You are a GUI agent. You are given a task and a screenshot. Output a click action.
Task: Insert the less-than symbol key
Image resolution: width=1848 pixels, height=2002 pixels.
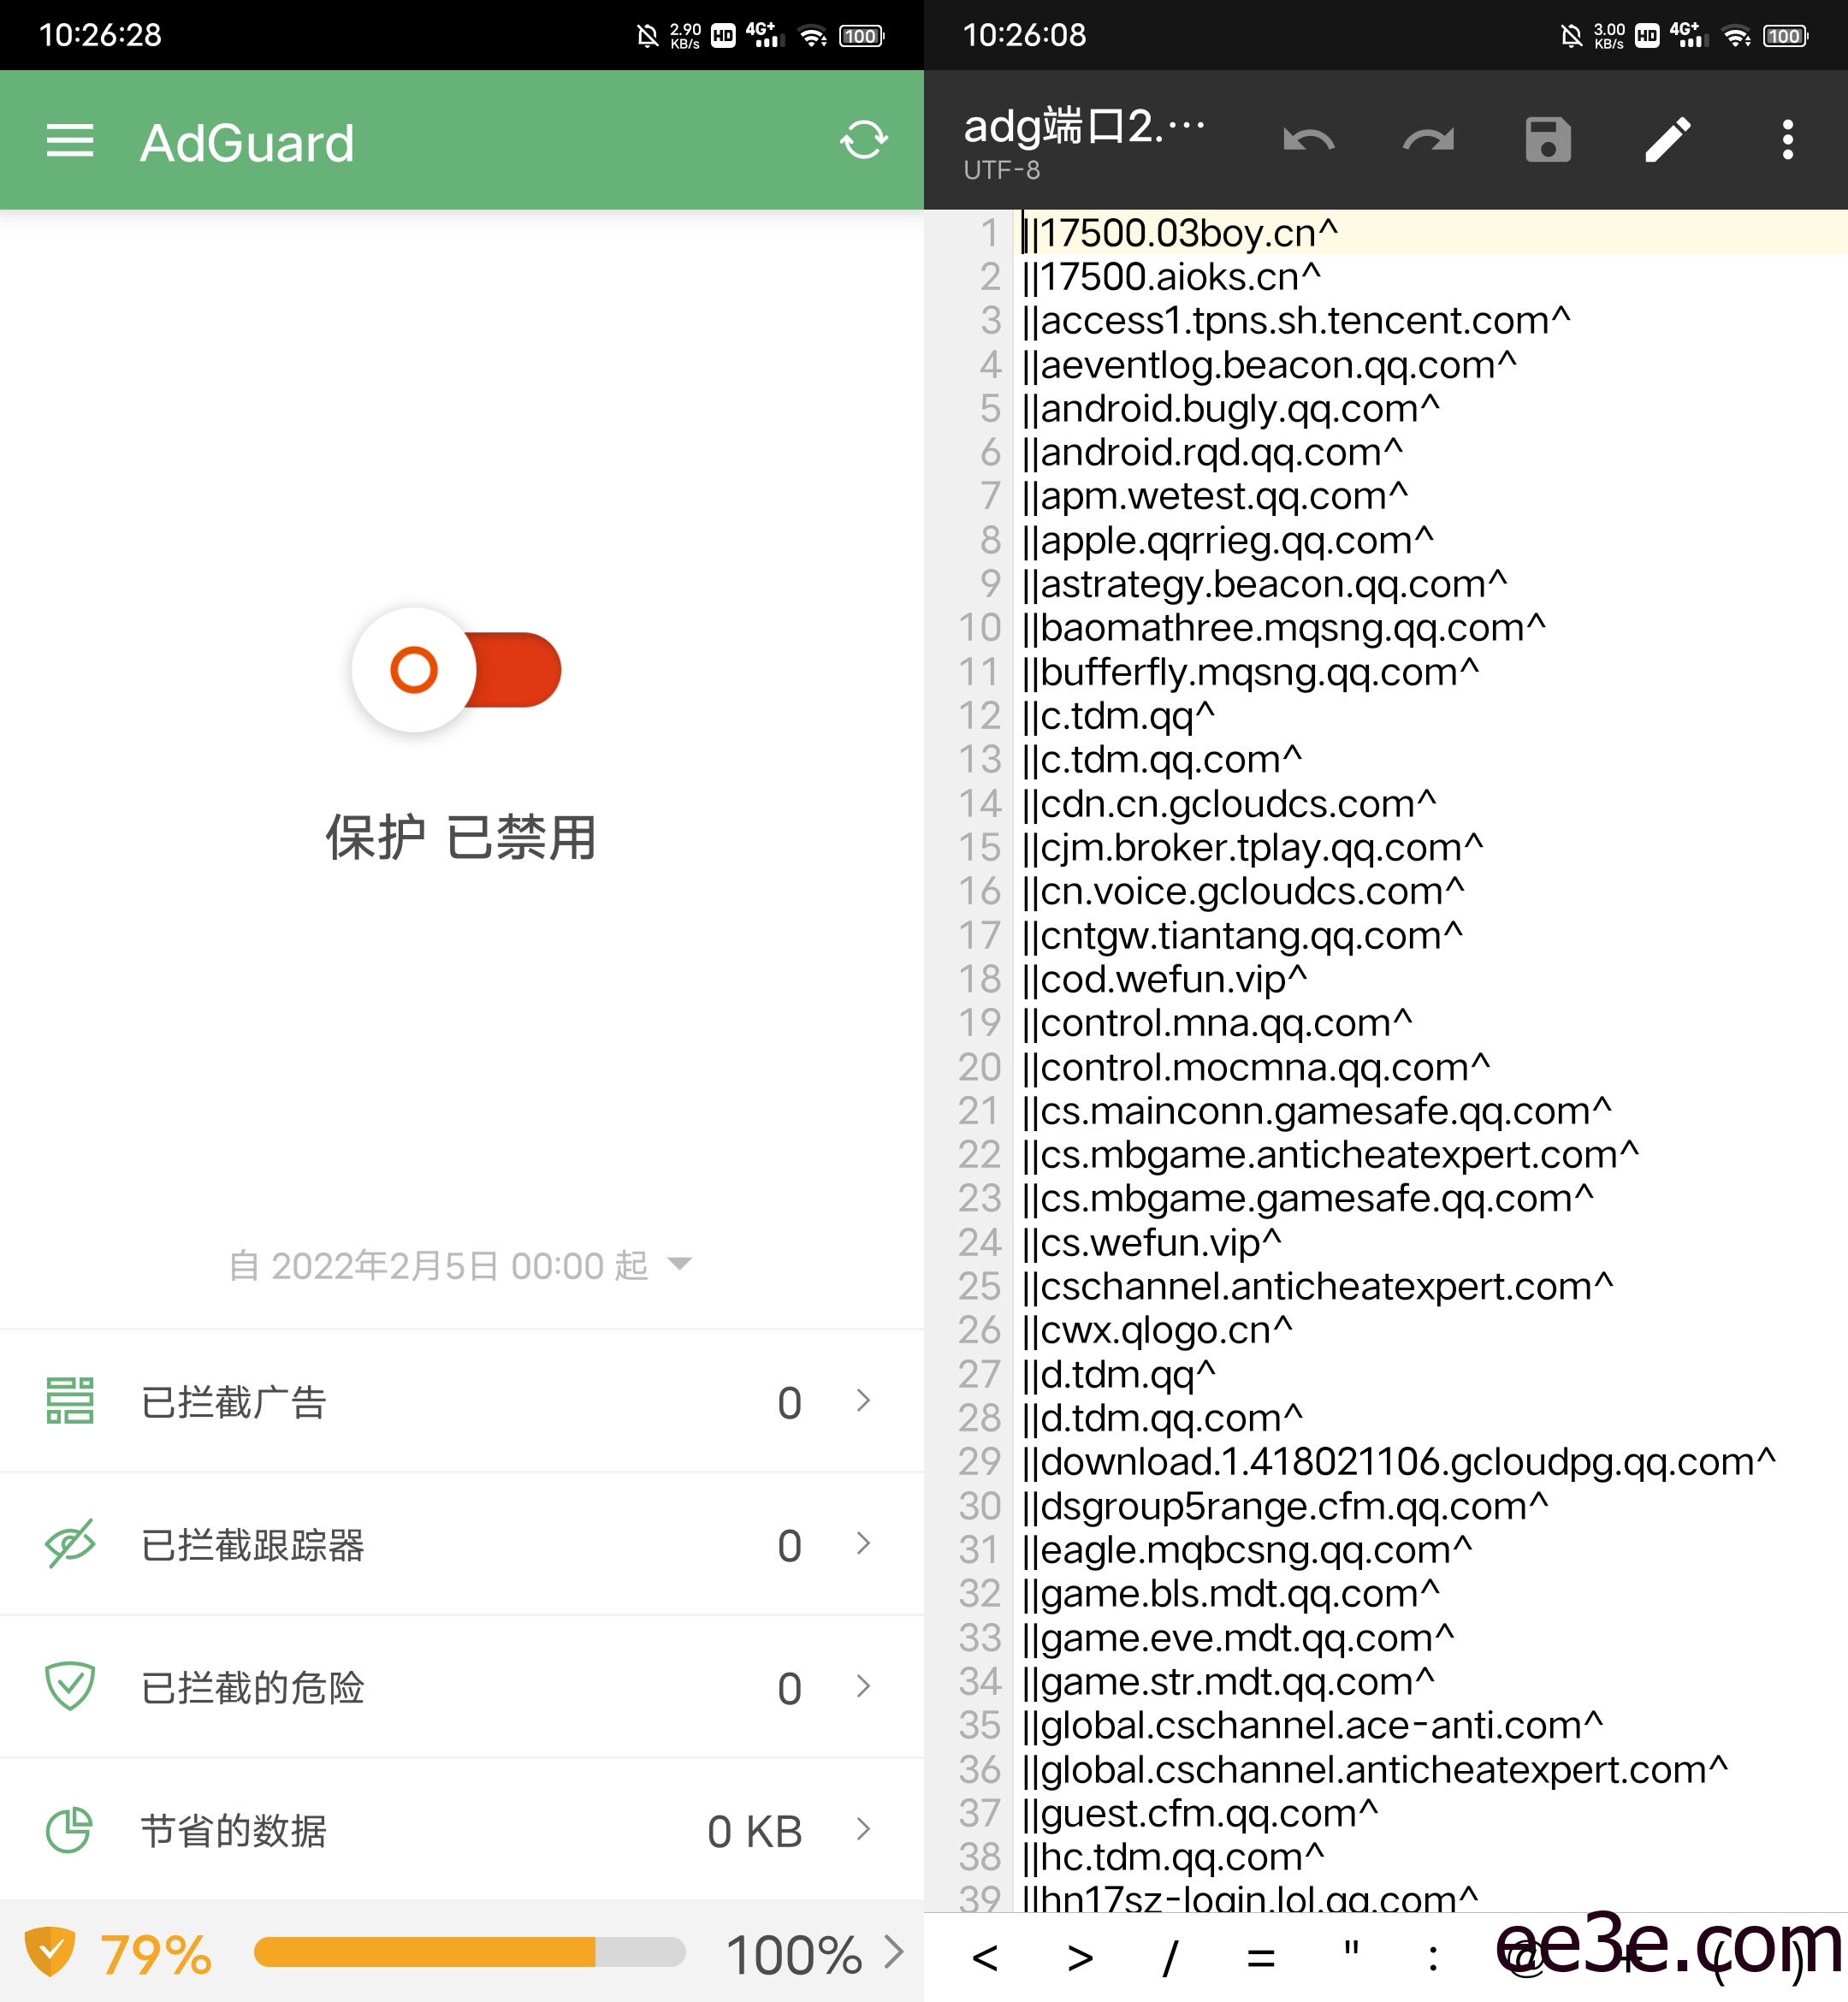(985, 1957)
